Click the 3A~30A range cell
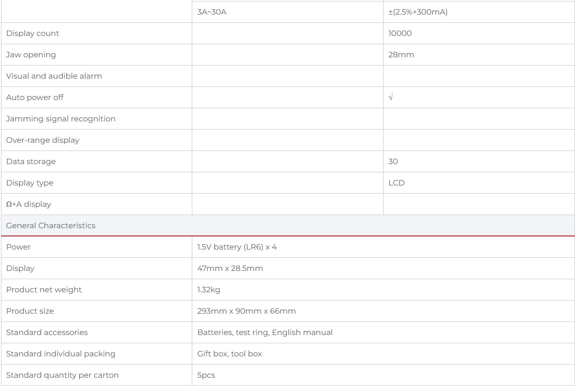Image resolution: width=575 pixels, height=386 pixels. [287, 12]
